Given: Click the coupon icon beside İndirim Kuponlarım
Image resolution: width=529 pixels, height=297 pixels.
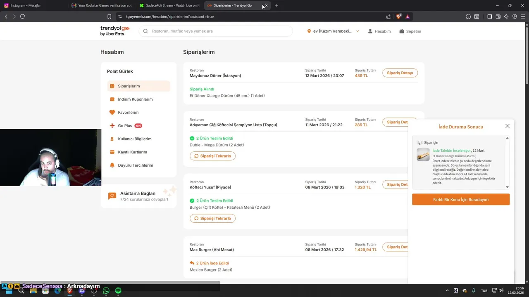Looking at the screenshot, I should (112, 99).
